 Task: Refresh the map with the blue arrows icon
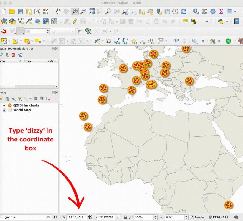coord(184,11)
